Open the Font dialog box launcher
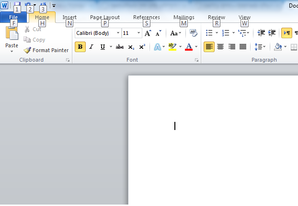The width and height of the screenshot is (298, 206). tap(196, 60)
